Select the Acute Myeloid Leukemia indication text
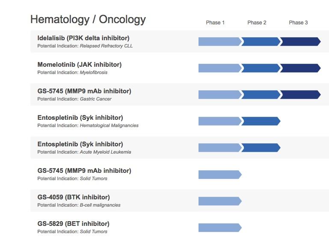The image size is (329, 240). [105, 152]
